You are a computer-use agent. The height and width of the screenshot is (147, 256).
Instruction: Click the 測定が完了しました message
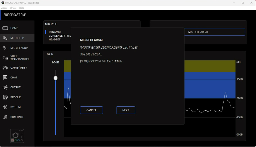tap(91, 54)
